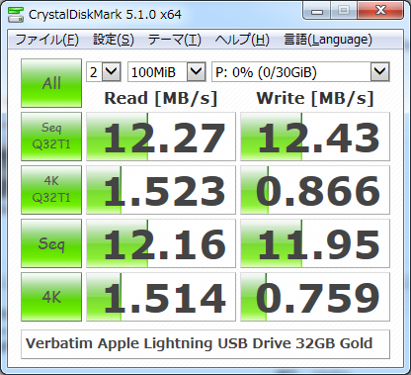Expand the drive selector P: 0% (0/30GiB)
This screenshot has width=411, height=375.
pyautogui.click(x=380, y=71)
